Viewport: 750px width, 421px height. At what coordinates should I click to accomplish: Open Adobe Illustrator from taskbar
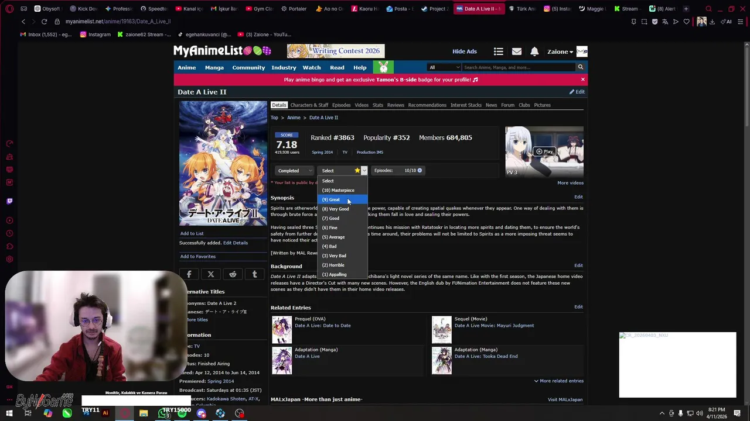click(105, 413)
